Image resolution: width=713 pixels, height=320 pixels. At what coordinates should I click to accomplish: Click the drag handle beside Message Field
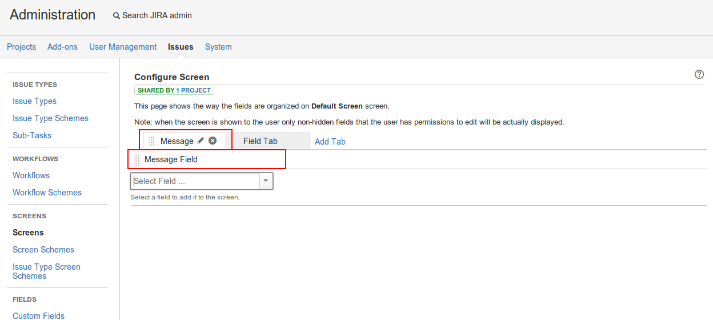(x=137, y=159)
